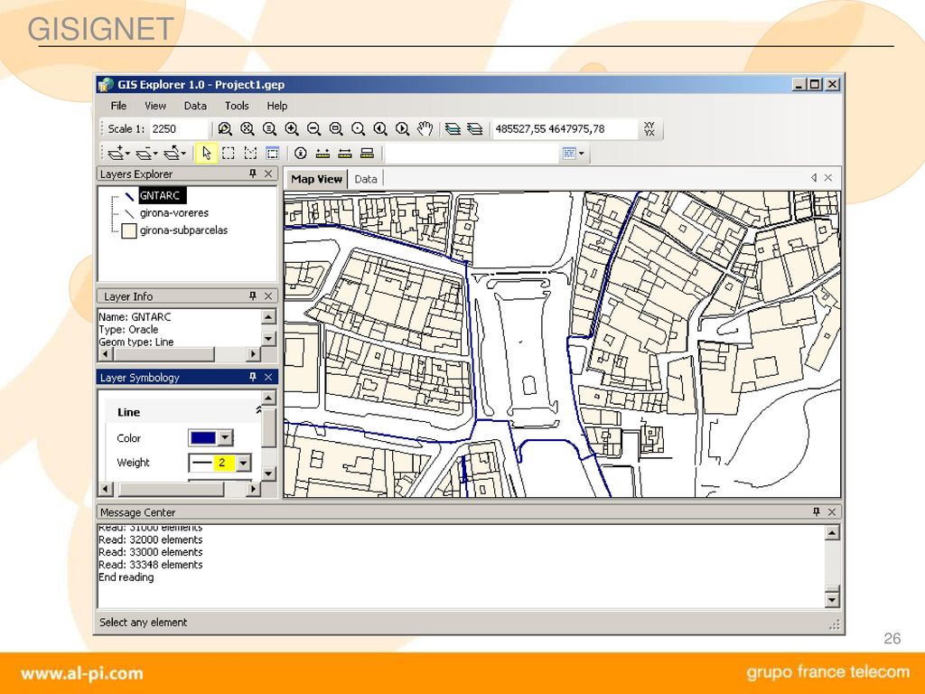
Task: Click the second stacked layers icon
Action: 475,128
